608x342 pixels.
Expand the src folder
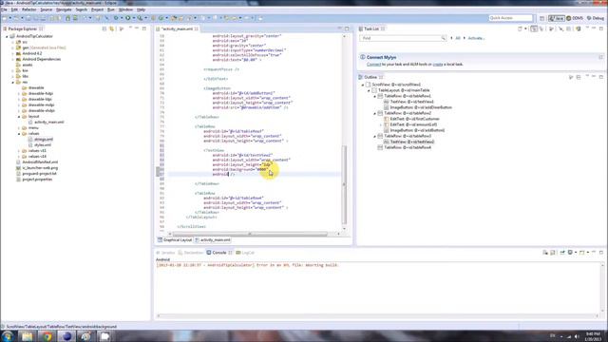point(12,42)
